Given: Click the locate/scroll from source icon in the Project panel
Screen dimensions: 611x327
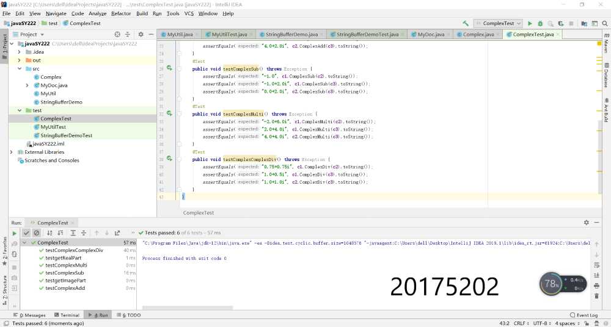Looking at the screenshot, I should (x=117, y=34).
